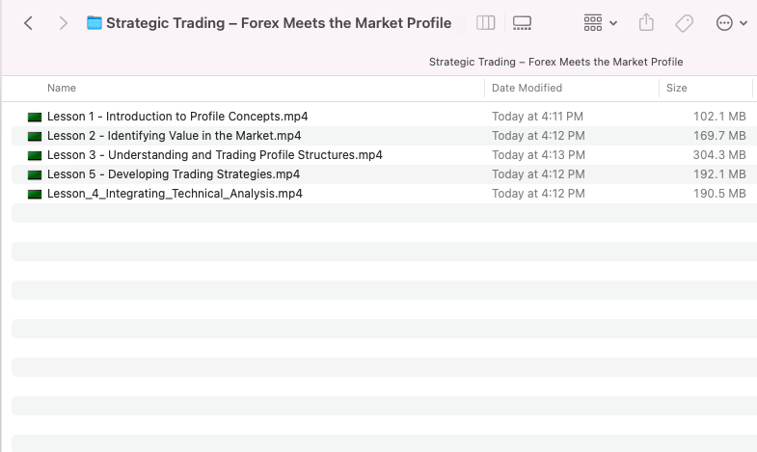The height and width of the screenshot is (452, 757).
Task: Go forward with the right chevron arrow
Action: tap(63, 23)
